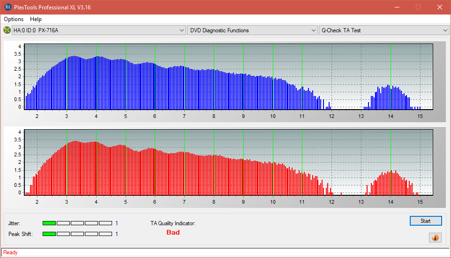Click the window title PlexTools Professional XL V3.16
Image resolution: width=451 pixels, height=258 pixels.
coord(53,7)
